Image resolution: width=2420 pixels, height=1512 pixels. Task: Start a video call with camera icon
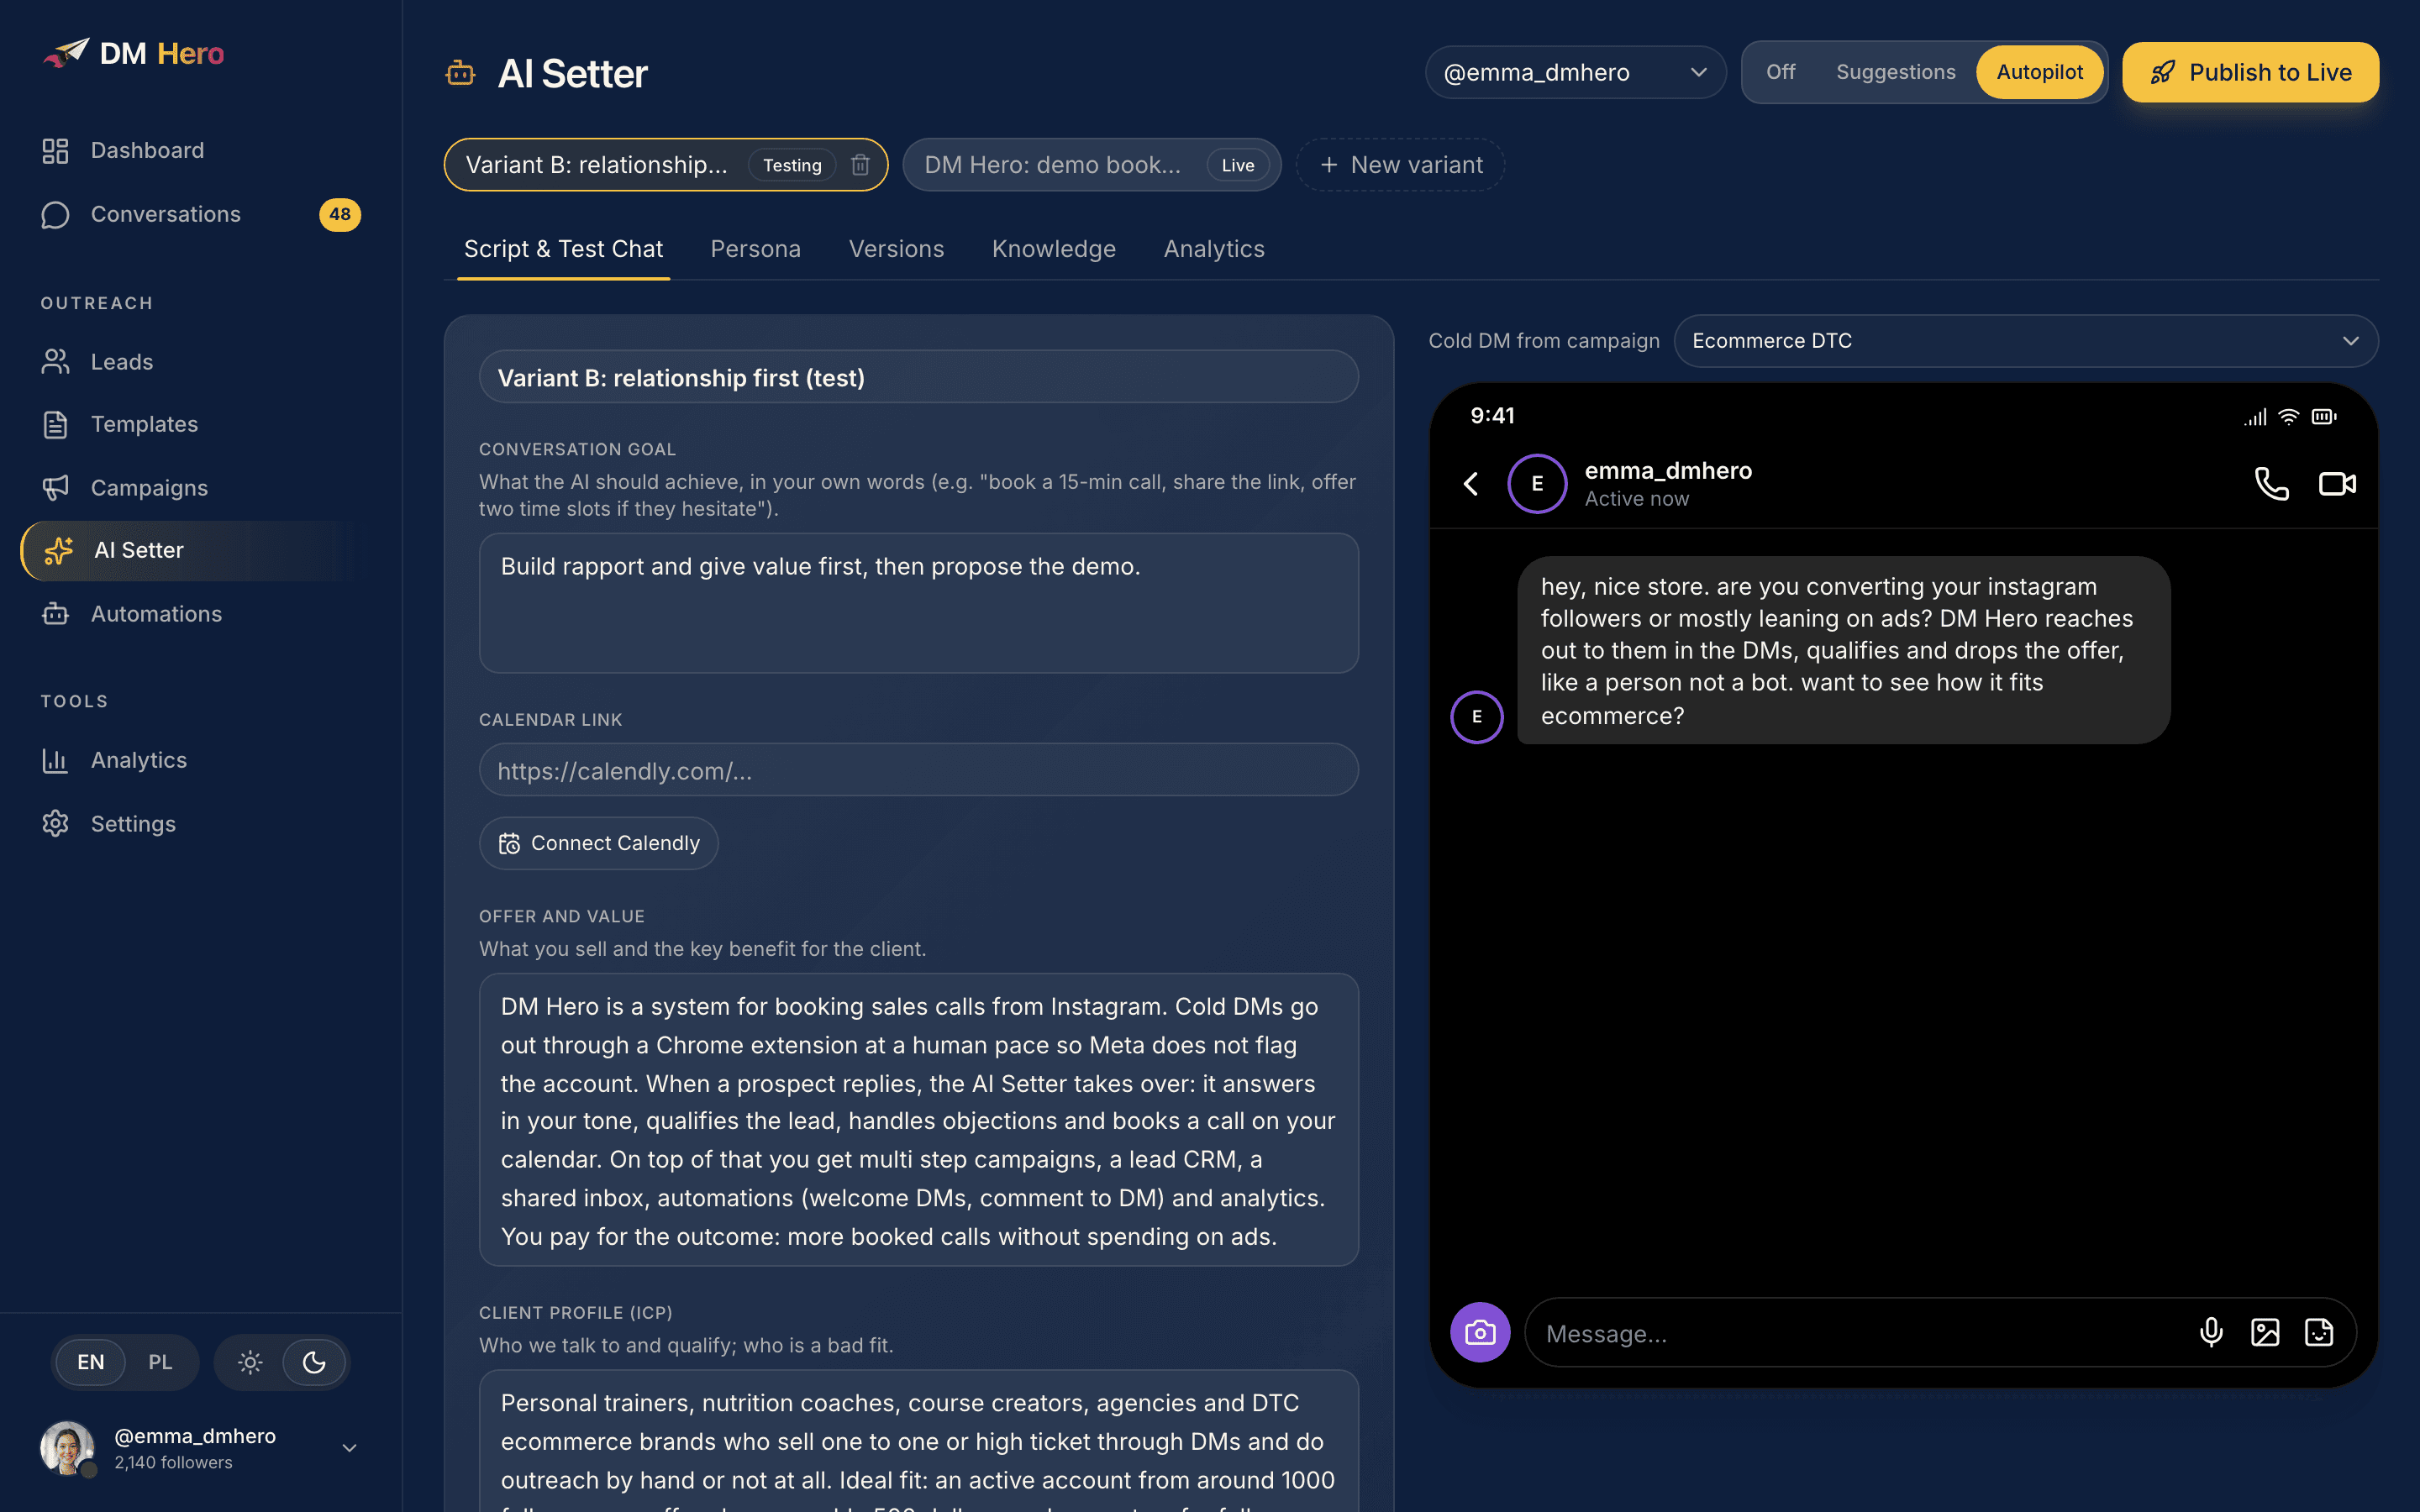pos(2337,484)
